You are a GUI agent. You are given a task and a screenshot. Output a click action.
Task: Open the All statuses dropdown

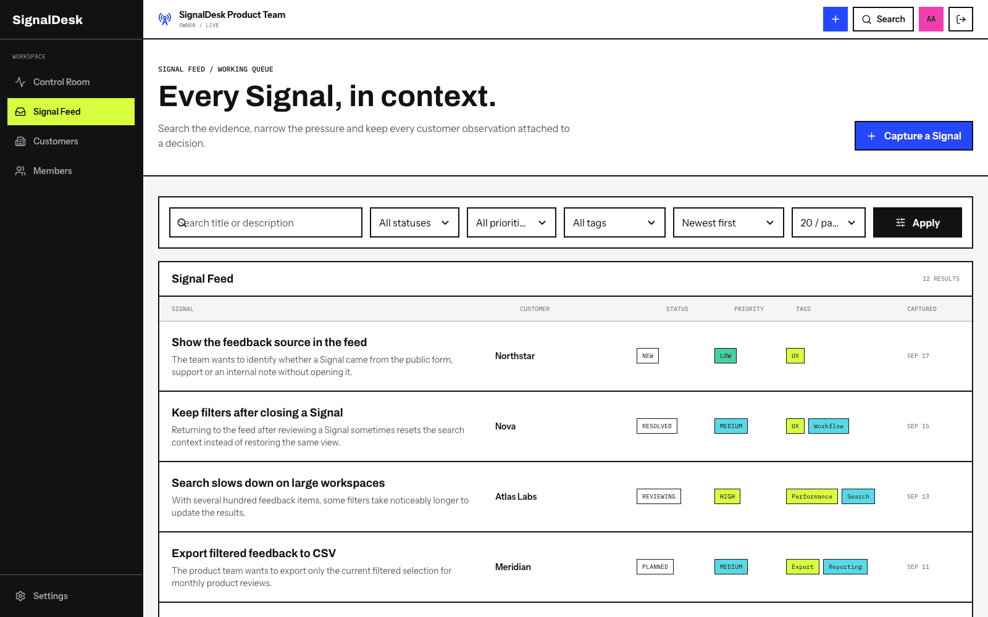click(414, 223)
